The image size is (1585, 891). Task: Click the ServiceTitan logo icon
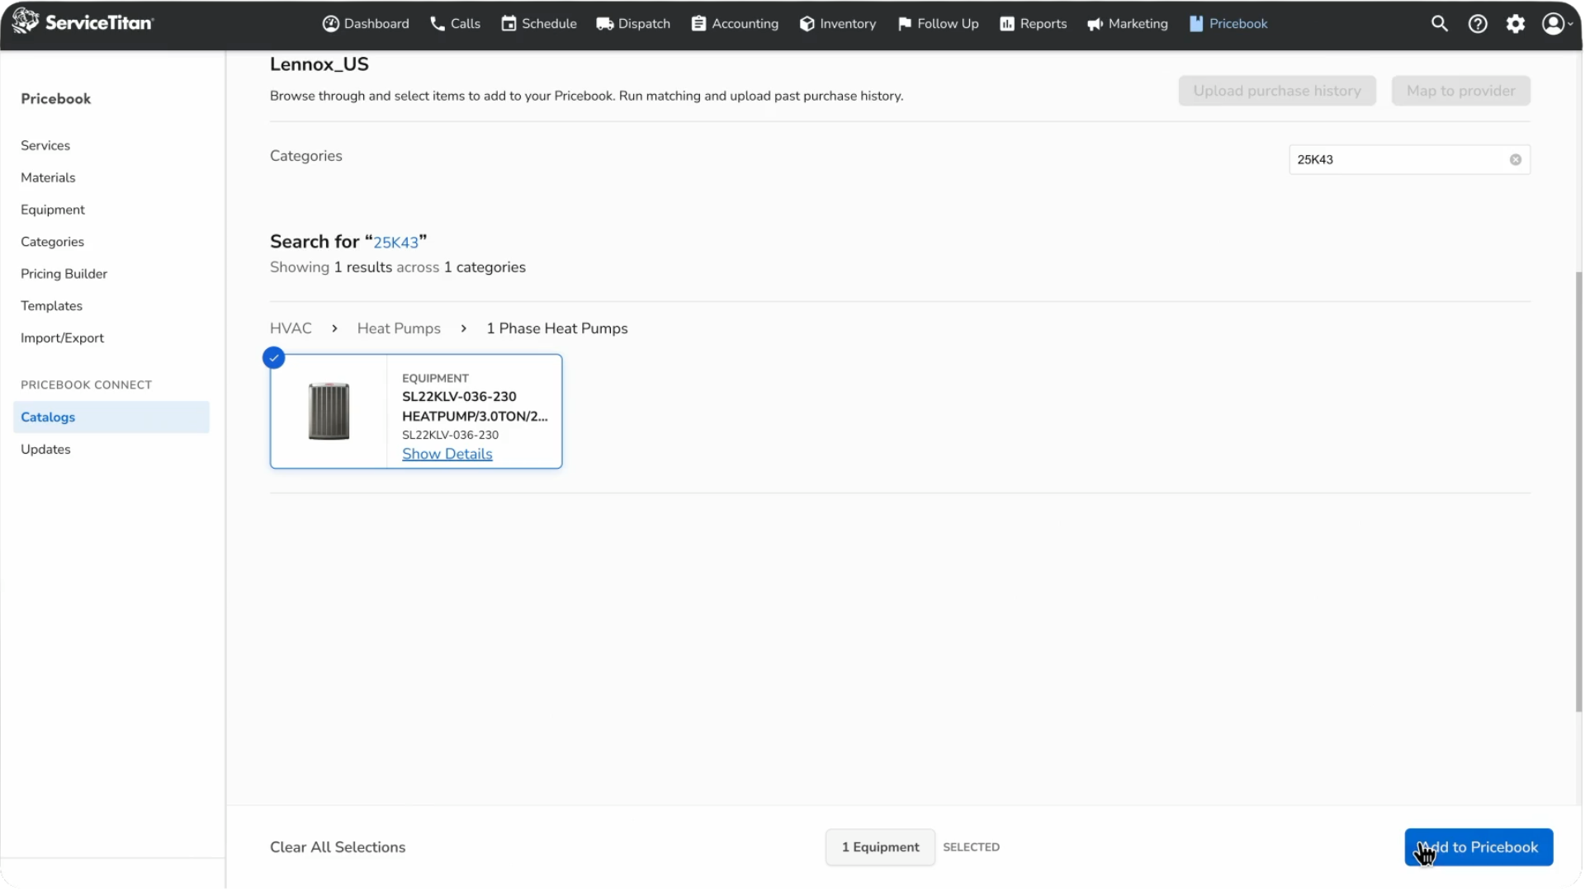(x=26, y=21)
